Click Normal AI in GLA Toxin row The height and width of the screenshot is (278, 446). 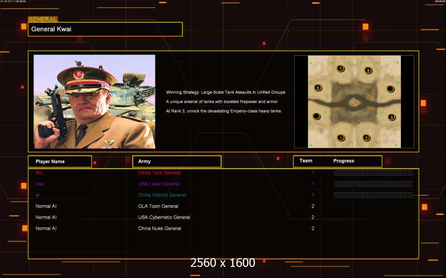[46, 206]
